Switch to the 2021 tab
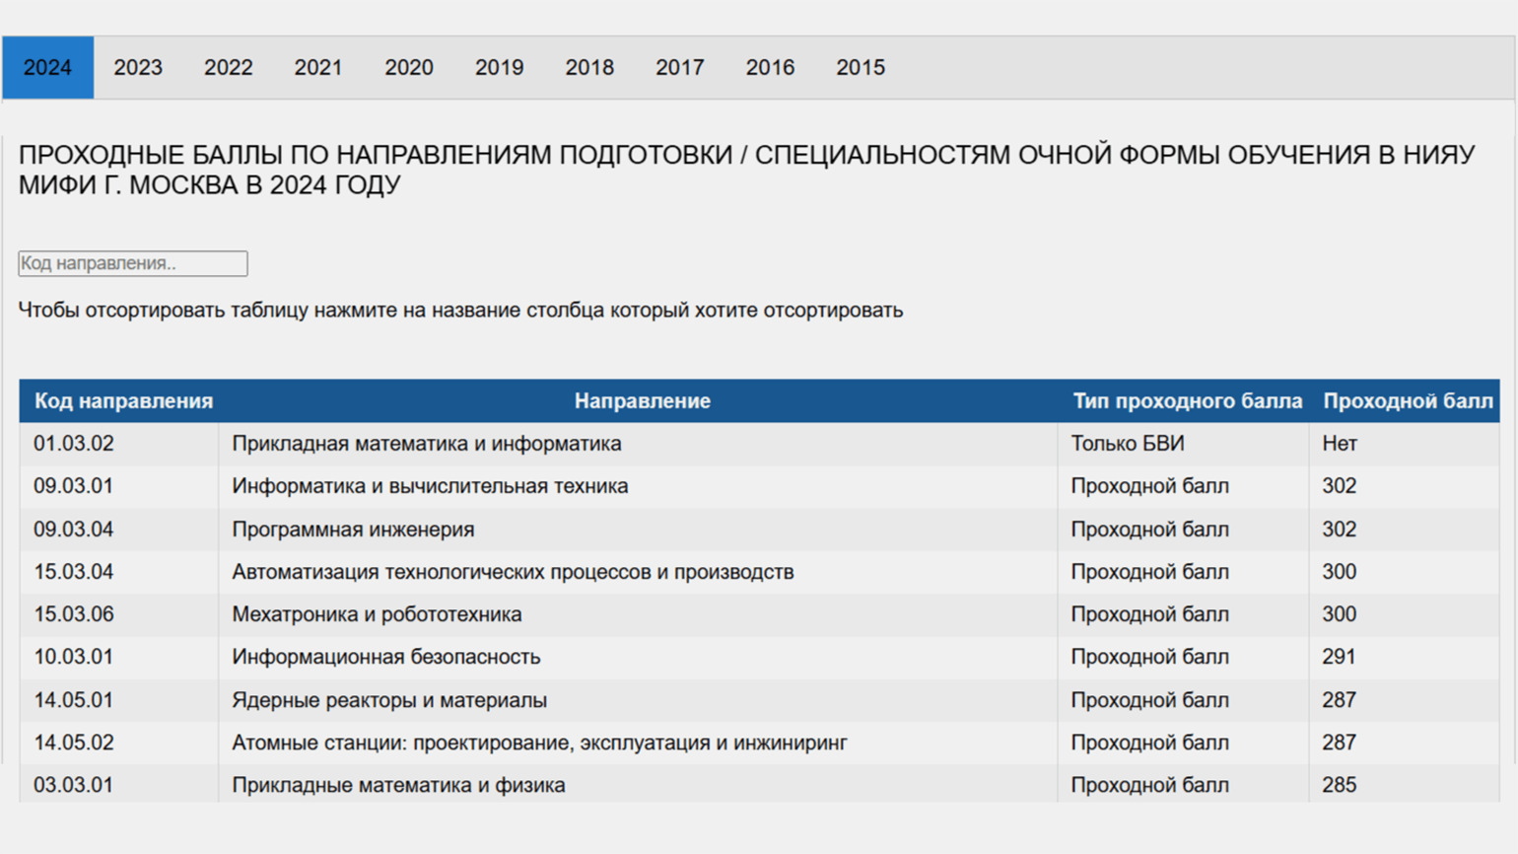Image resolution: width=1518 pixels, height=854 pixels. [318, 68]
